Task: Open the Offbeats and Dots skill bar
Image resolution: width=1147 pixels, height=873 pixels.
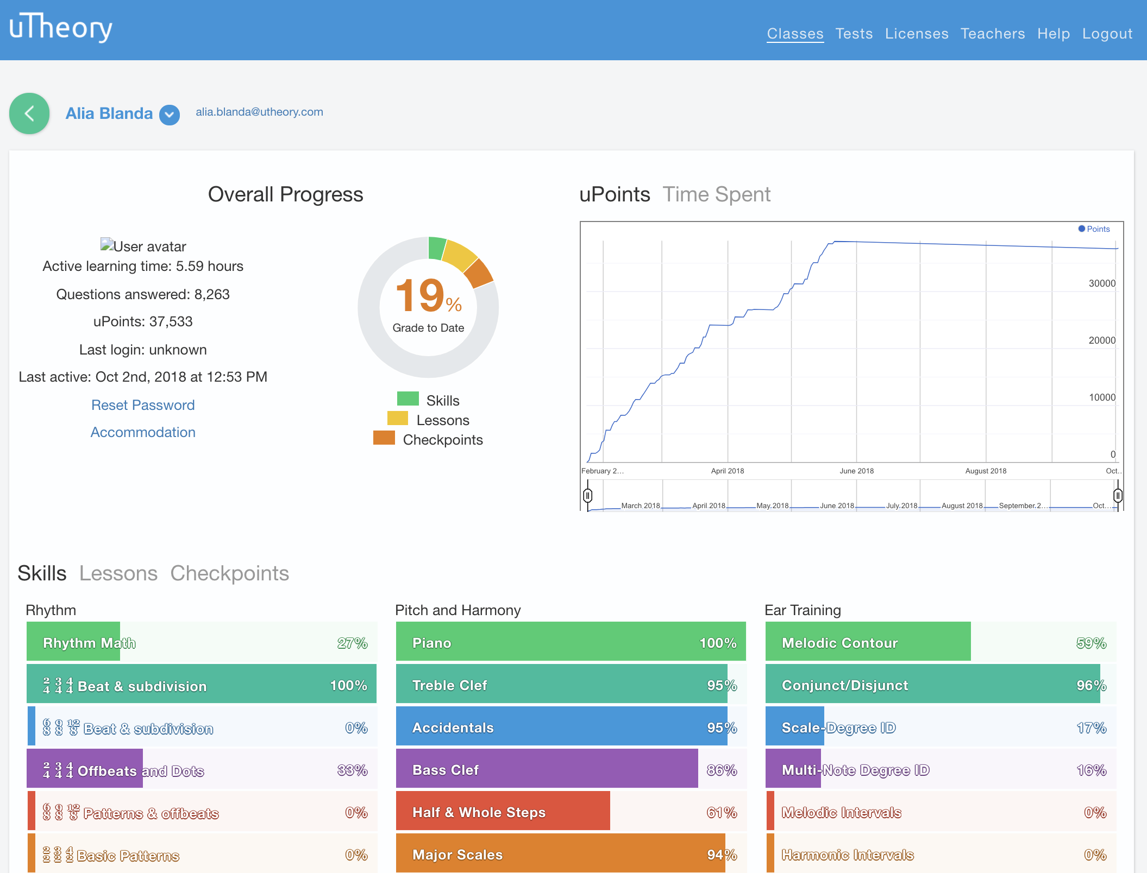Action: coord(202,769)
